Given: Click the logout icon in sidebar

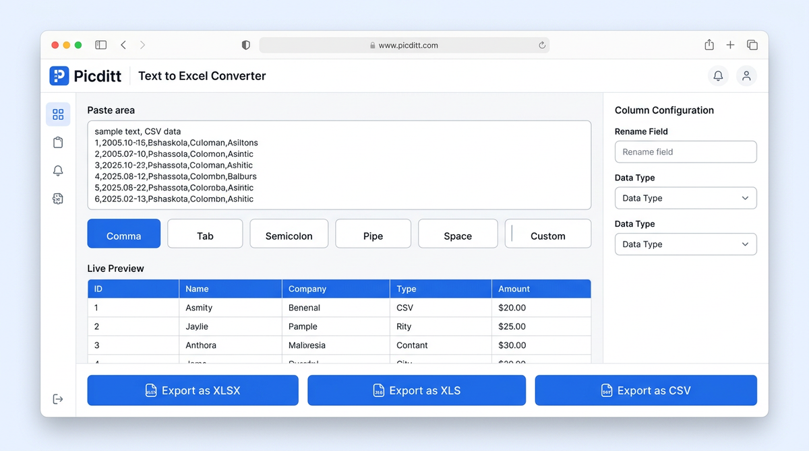Looking at the screenshot, I should pyautogui.click(x=58, y=399).
